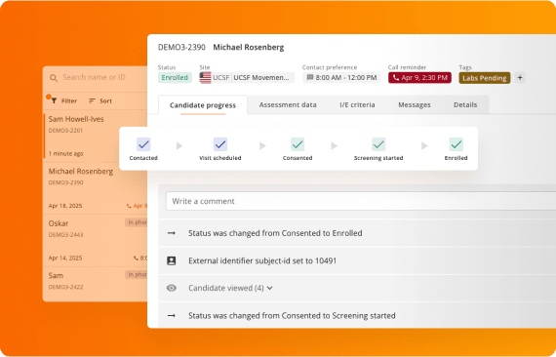Open the I/E criteria tab
This screenshot has width=556, height=357.
coord(357,105)
